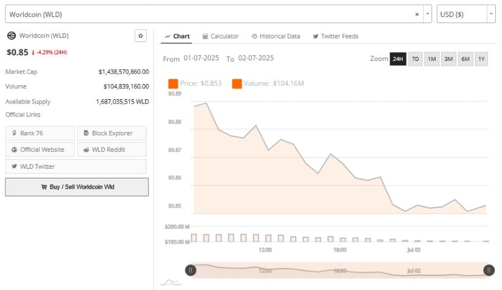Edit the To date 02-07-2025
Screen dimensions: 502x290
(x=256, y=58)
